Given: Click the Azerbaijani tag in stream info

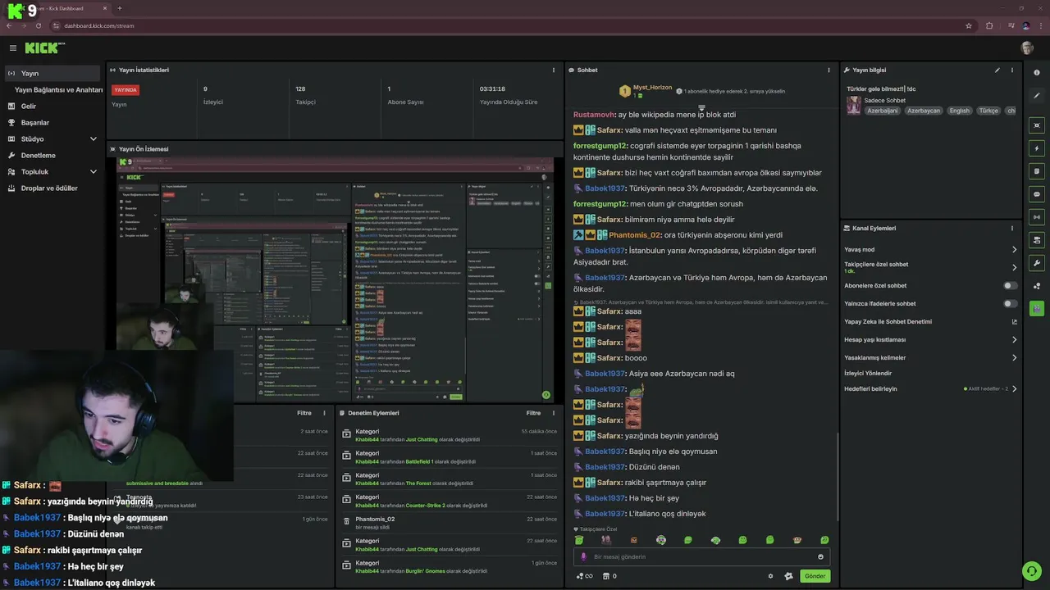Looking at the screenshot, I should (883, 111).
